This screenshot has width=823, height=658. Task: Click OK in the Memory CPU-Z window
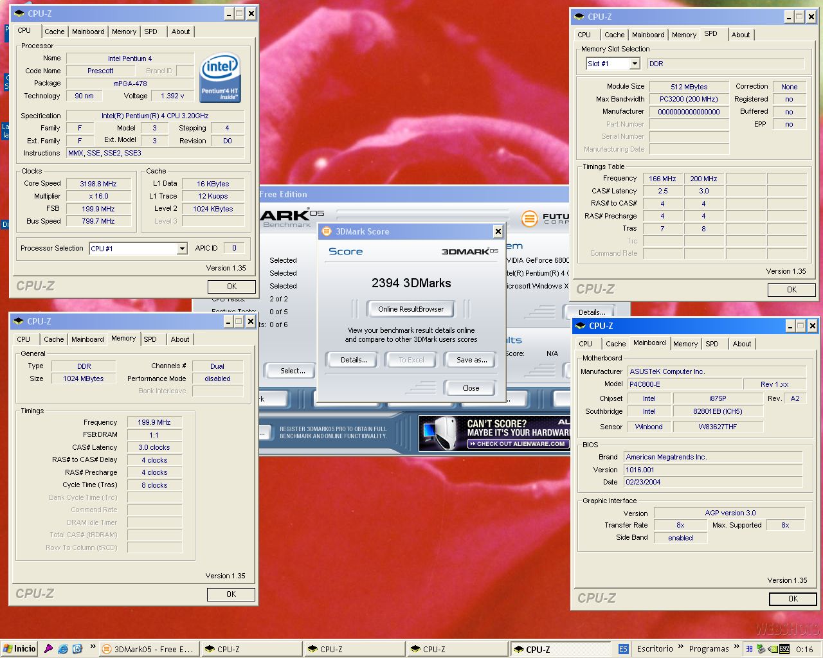click(231, 594)
